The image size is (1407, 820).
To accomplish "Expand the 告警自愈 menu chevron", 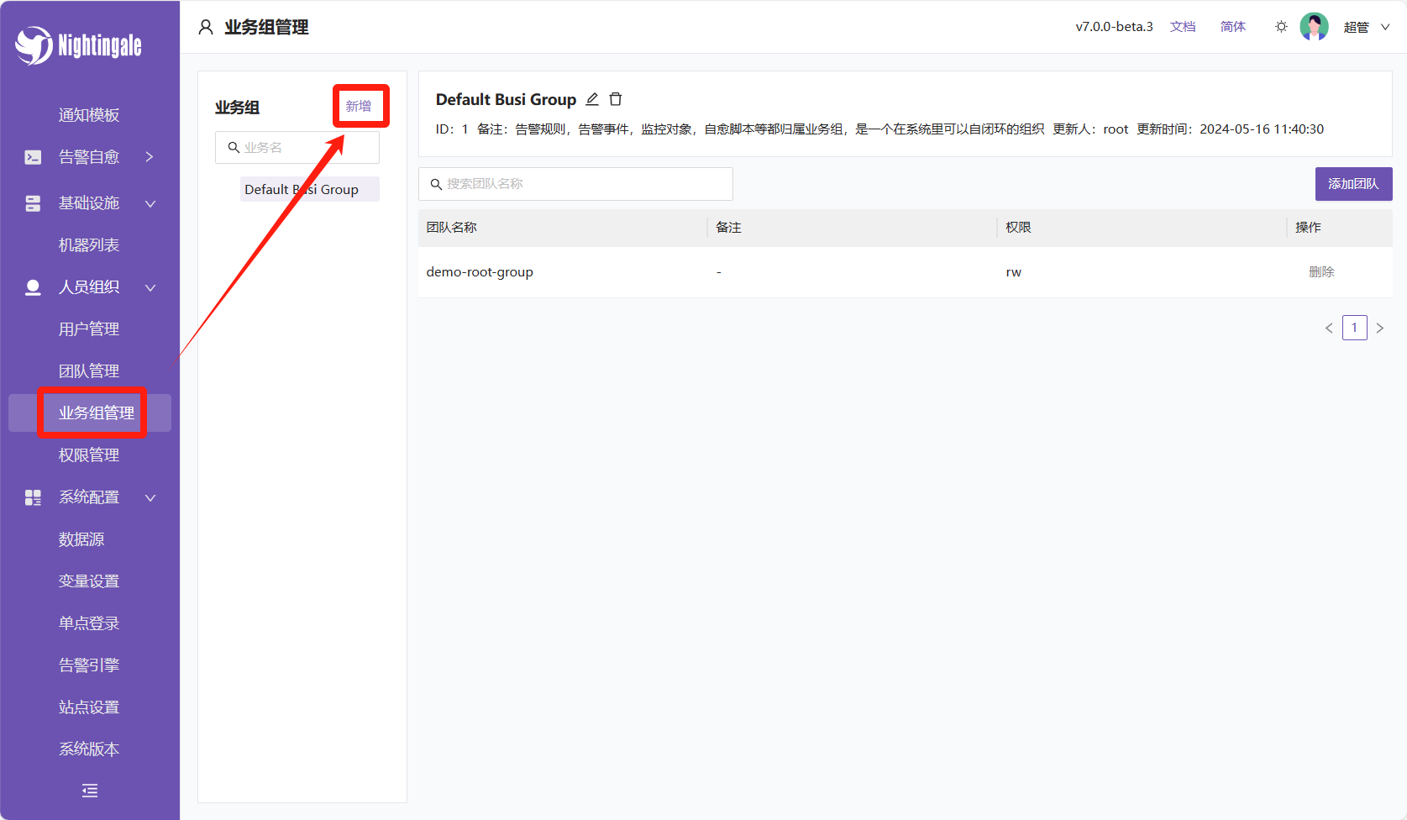I will [150, 157].
